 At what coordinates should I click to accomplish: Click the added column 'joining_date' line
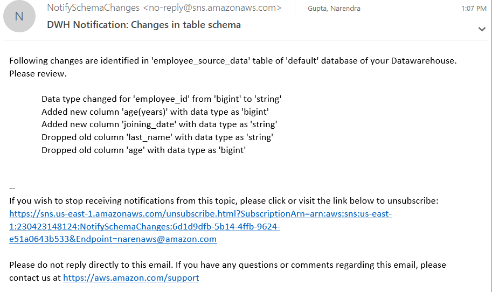[x=159, y=124]
